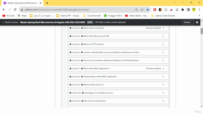Image resolution: width=203 pixels, height=114 pixels.
Task: Click the share page icon in address bar
Action: coord(142,10)
